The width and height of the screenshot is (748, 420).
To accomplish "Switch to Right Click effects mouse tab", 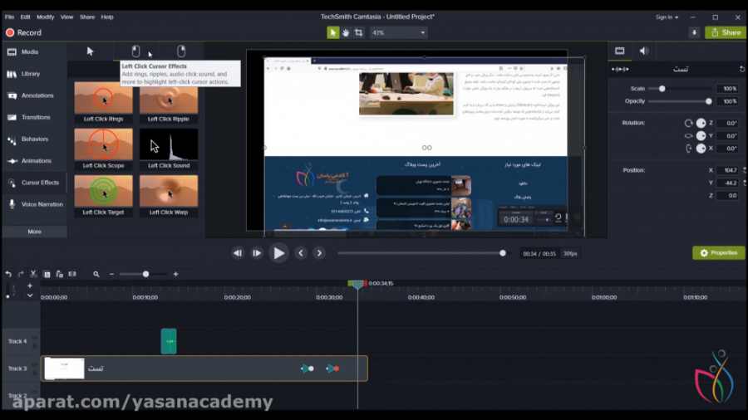I will click(181, 51).
